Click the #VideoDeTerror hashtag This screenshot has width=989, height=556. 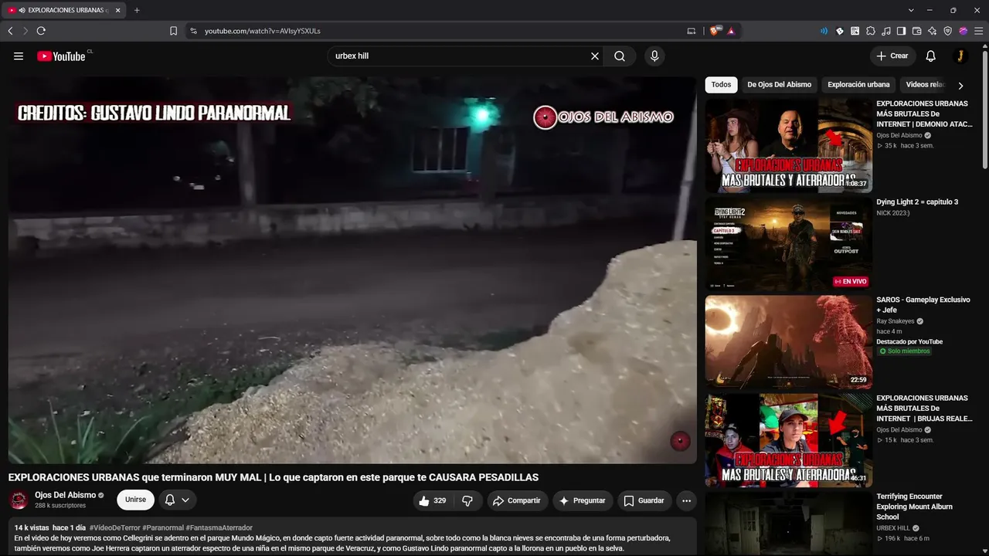pos(115,528)
